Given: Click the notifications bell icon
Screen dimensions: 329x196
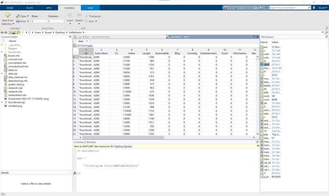Looking at the screenshot, I should point(314,8).
